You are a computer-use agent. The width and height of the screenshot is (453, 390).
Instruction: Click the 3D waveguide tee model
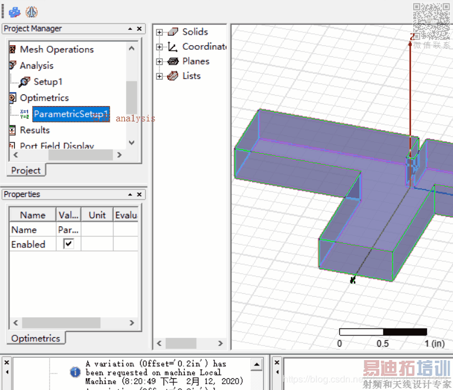(344, 194)
